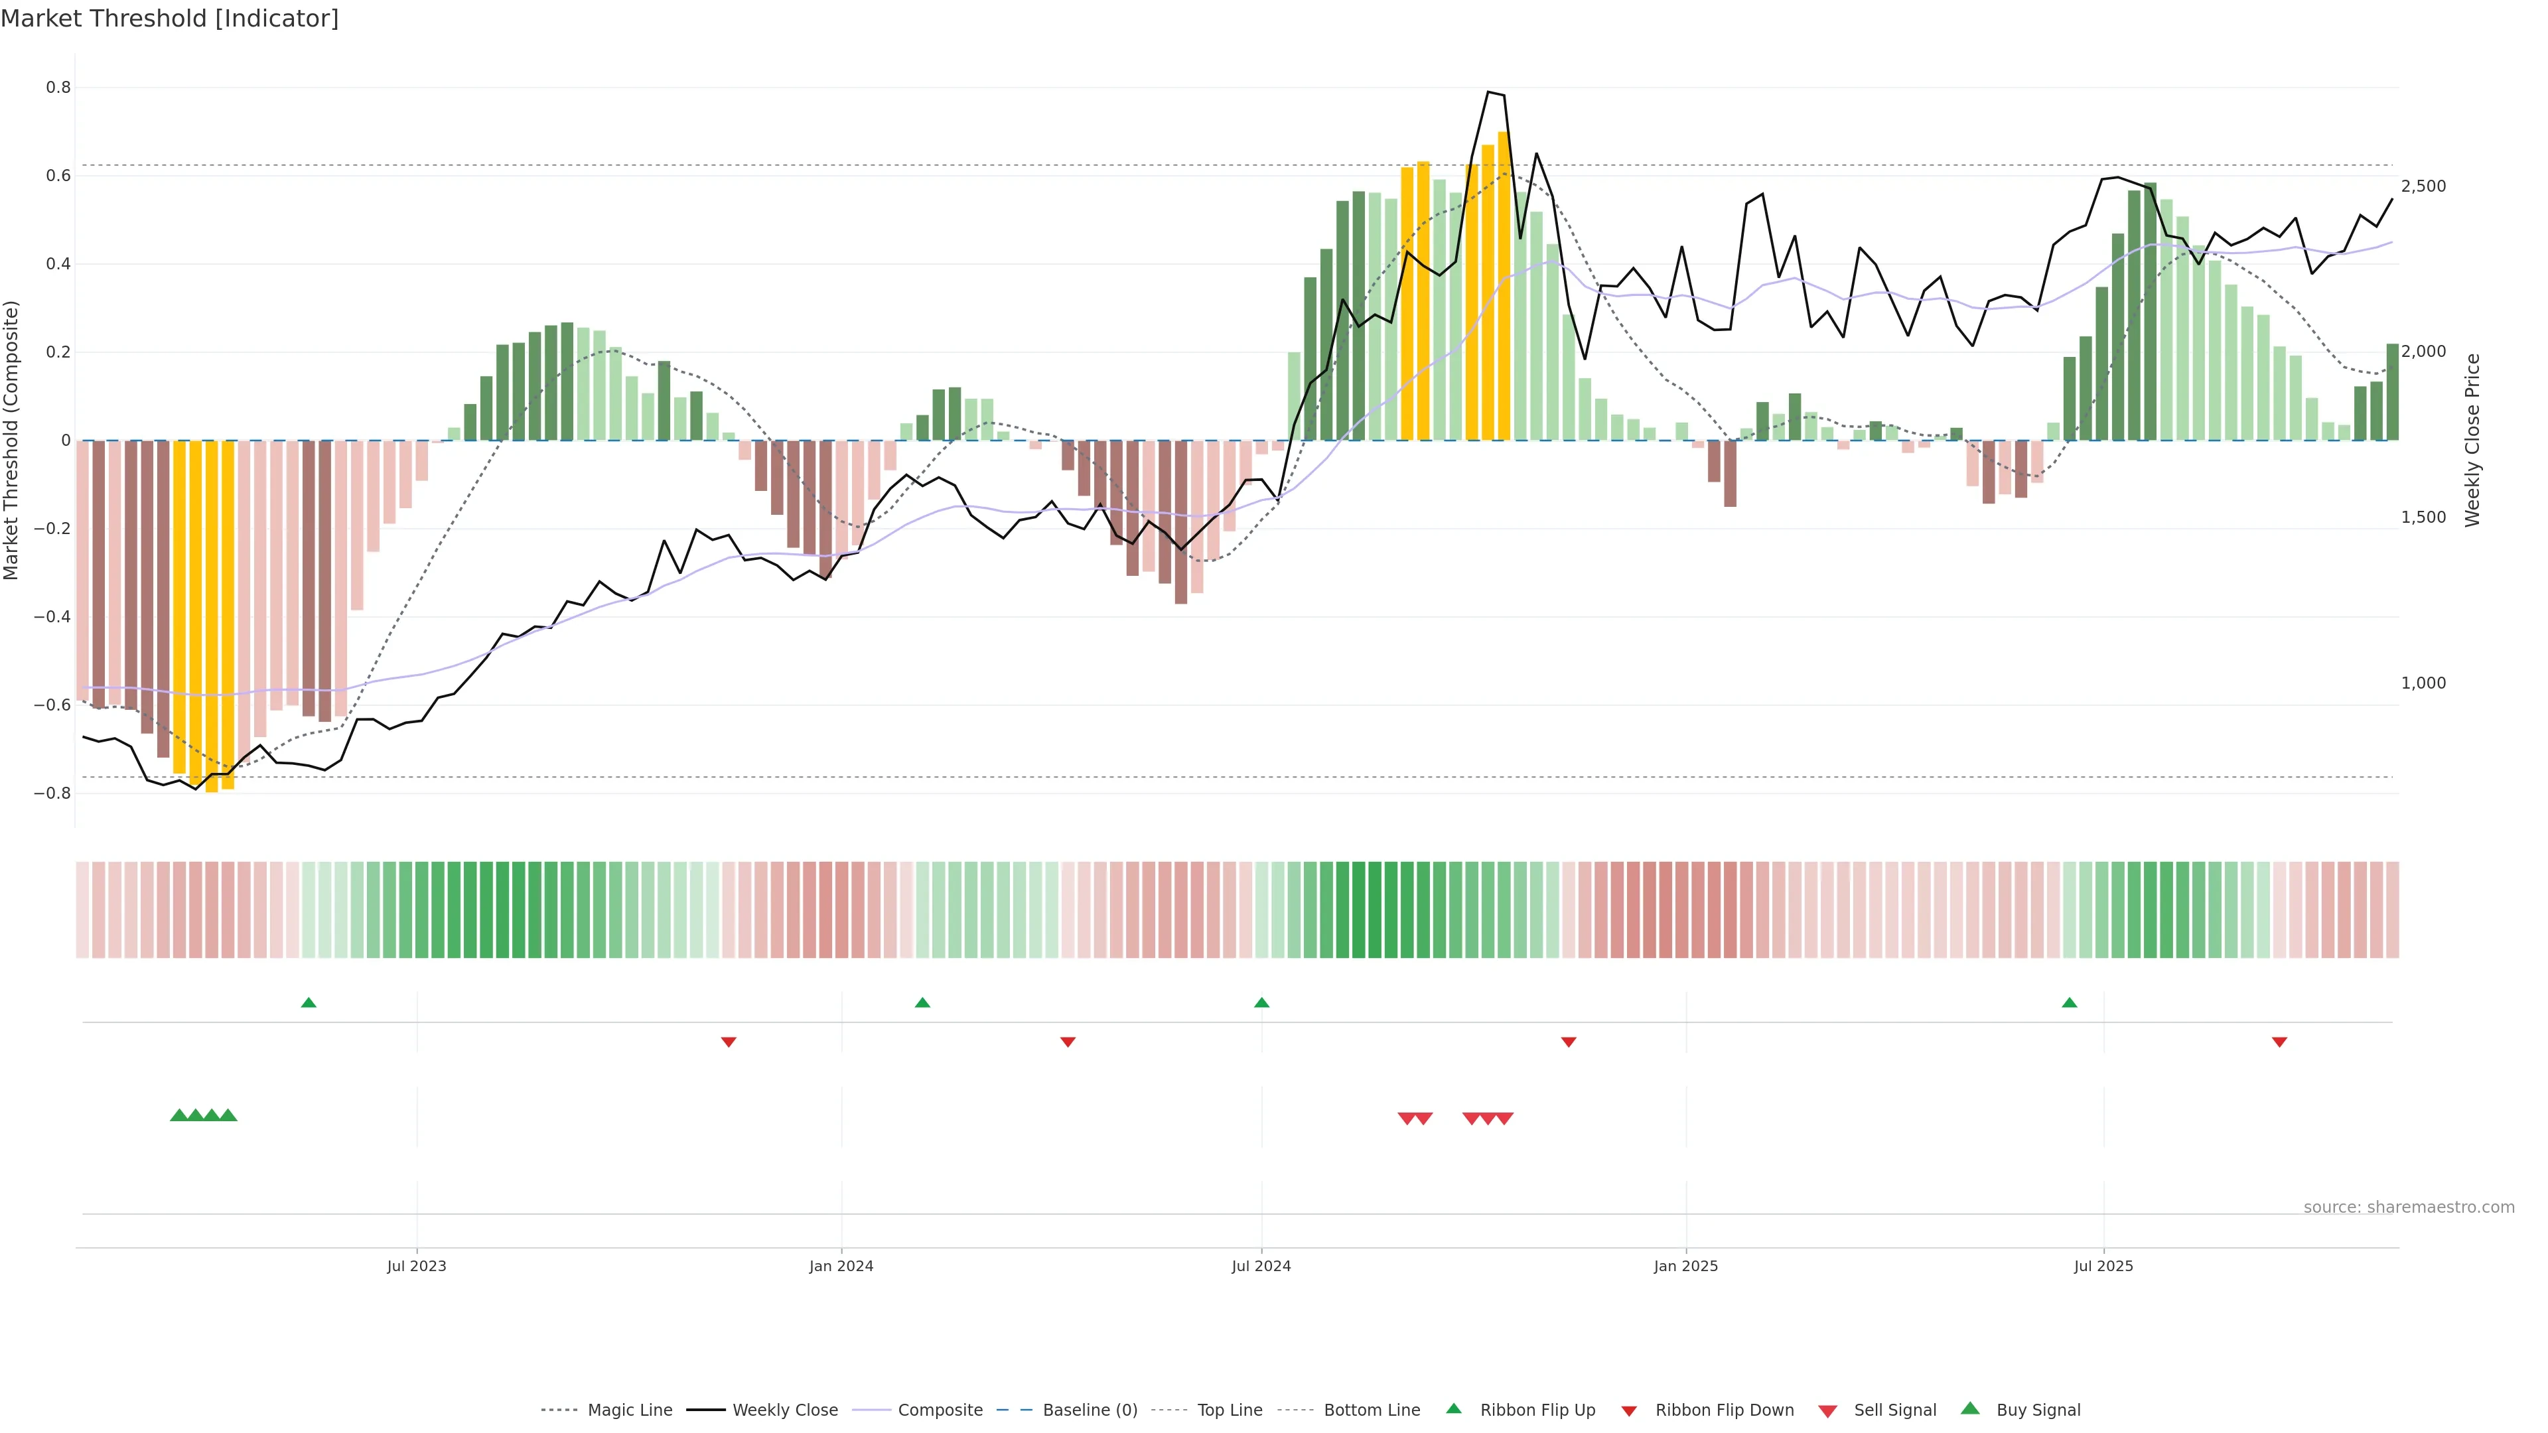Click Ribbon Flip Up marker before Jul 2025
This screenshot has height=1433, width=2548.
tap(2070, 1003)
